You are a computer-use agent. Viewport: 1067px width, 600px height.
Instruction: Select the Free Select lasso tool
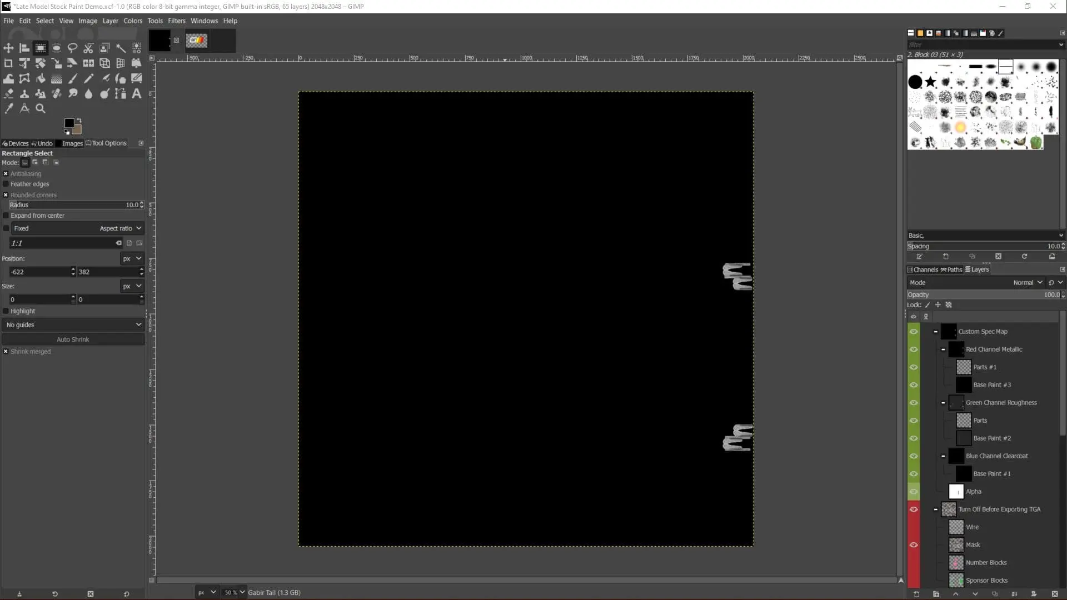point(72,48)
